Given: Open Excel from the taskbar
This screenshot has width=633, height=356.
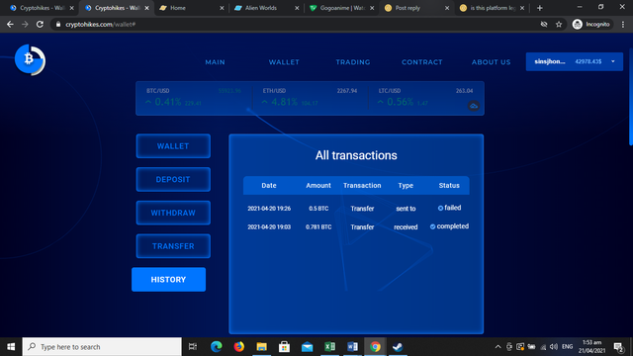Looking at the screenshot, I should pos(329,347).
